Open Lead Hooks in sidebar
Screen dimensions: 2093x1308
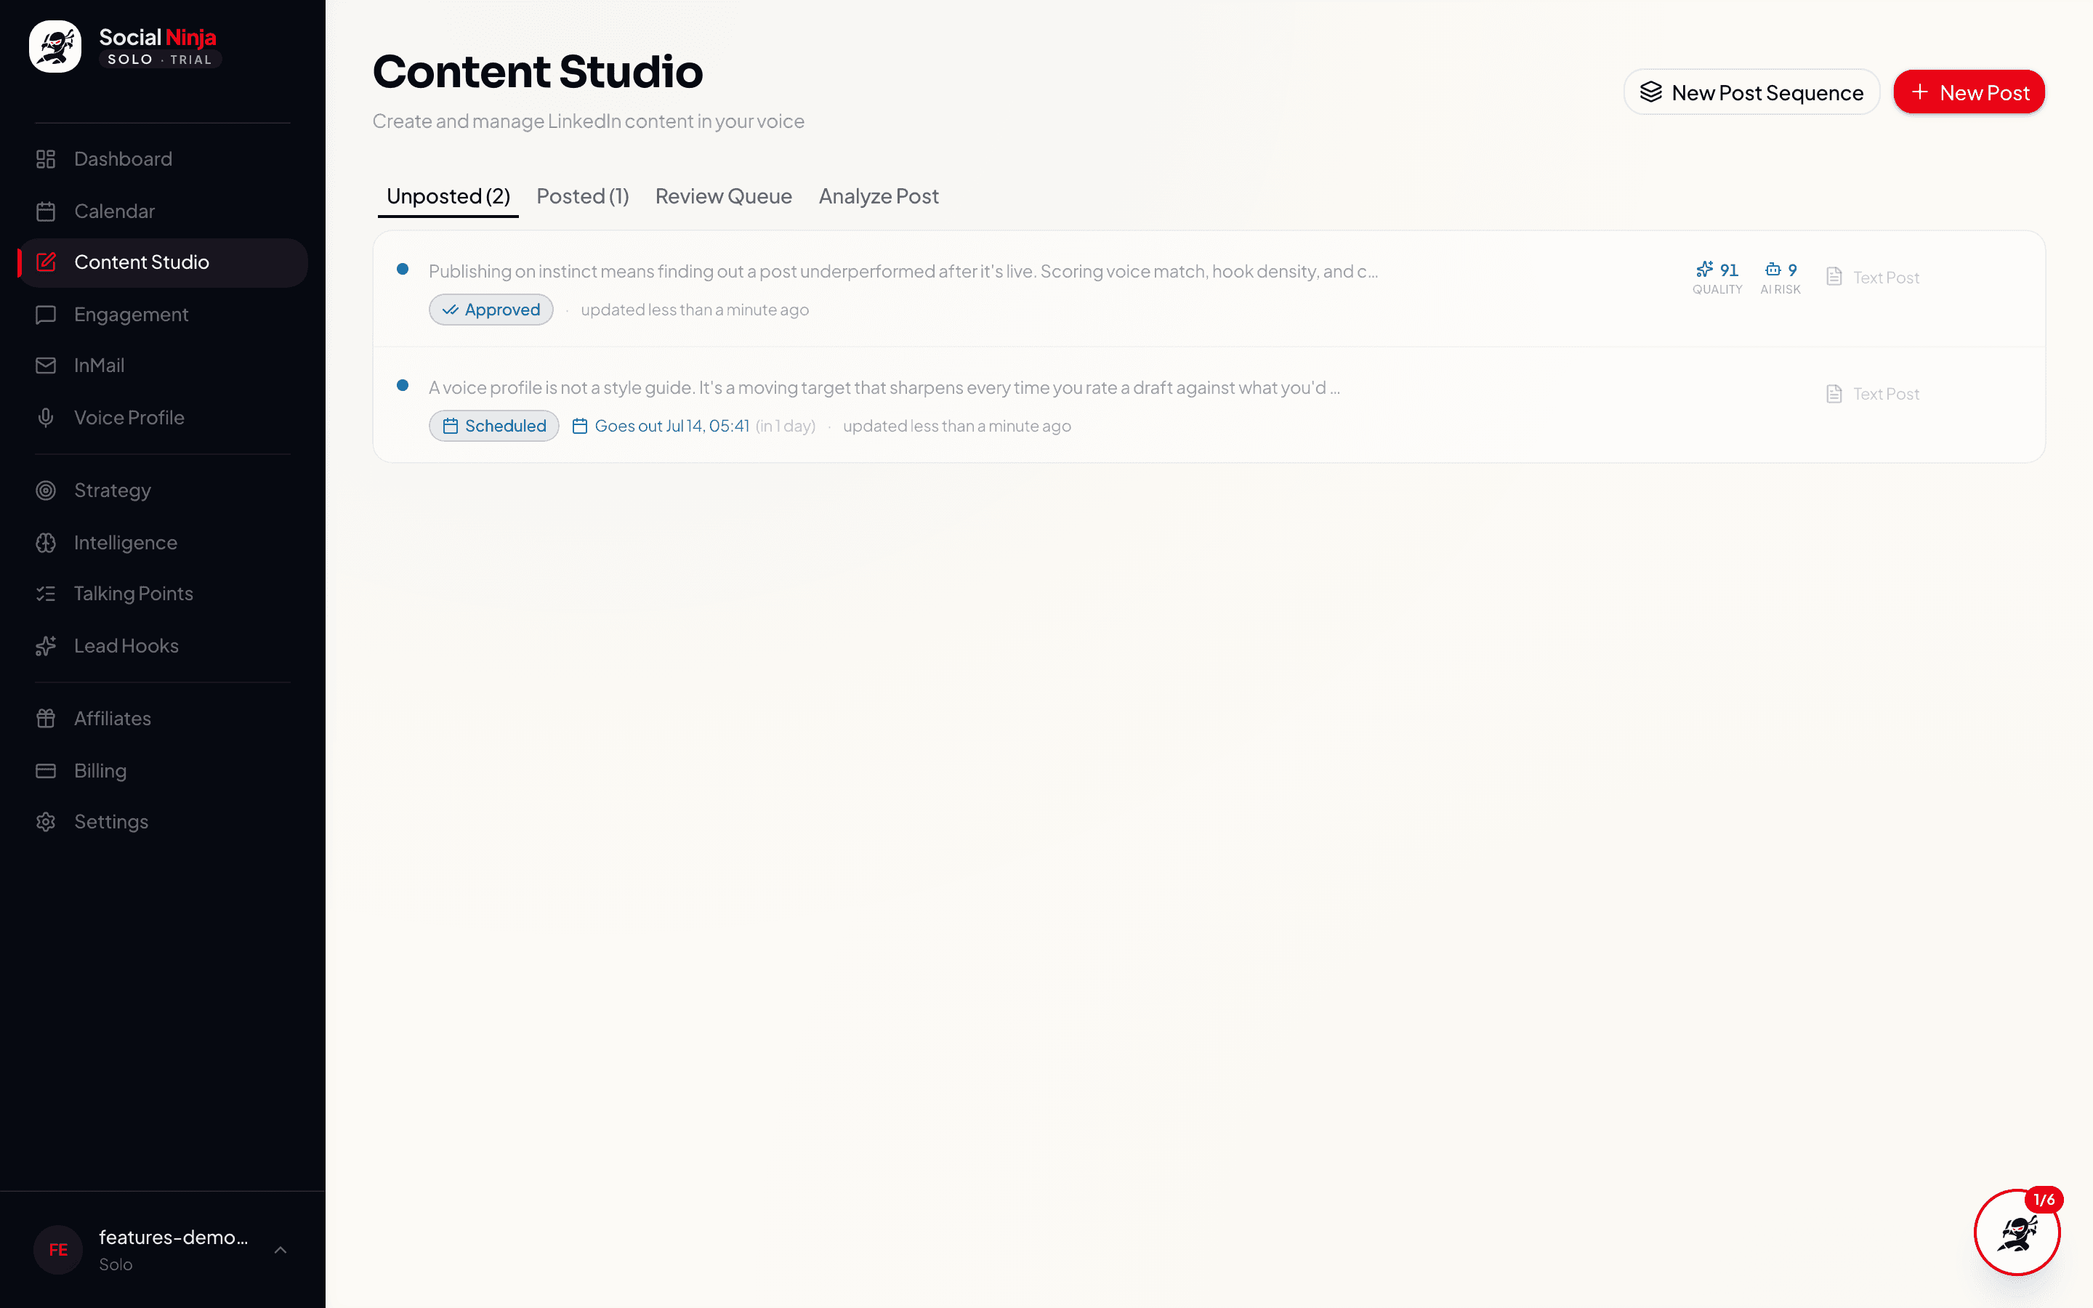click(x=163, y=646)
